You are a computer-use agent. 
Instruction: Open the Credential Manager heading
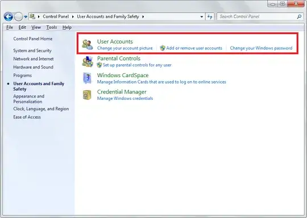point(122,92)
